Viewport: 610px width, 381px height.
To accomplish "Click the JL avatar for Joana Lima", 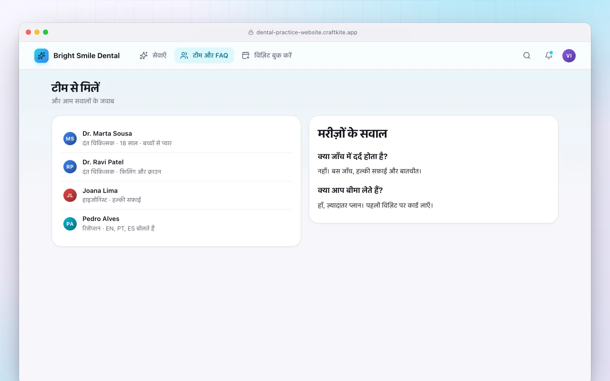I will [70, 195].
